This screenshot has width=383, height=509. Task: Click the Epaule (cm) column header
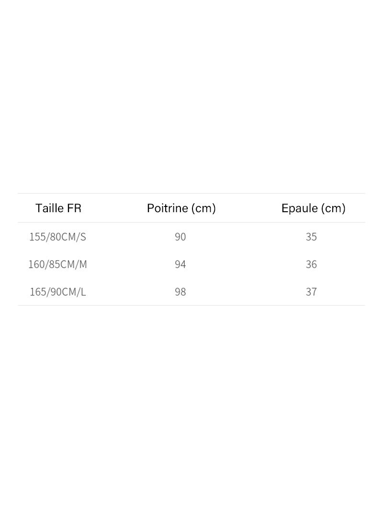pyautogui.click(x=314, y=208)
